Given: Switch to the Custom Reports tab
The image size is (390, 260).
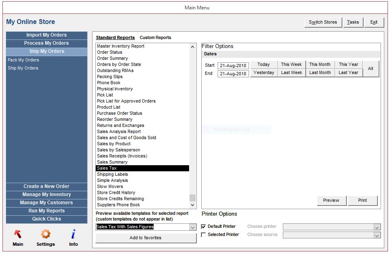Looking at the screenshot, I should coord(155,37).
